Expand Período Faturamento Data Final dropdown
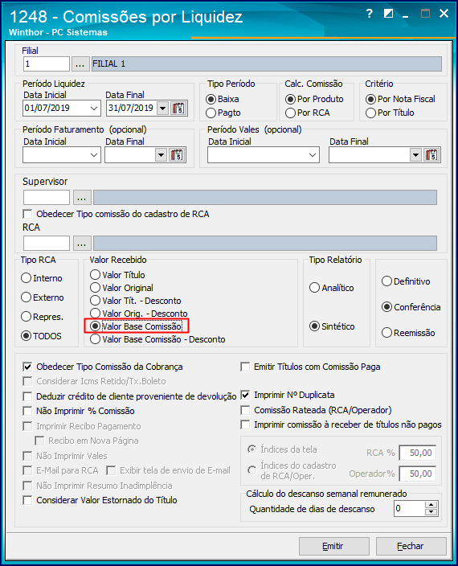Screen dimensions: 458x566 (x=161, y=155)
